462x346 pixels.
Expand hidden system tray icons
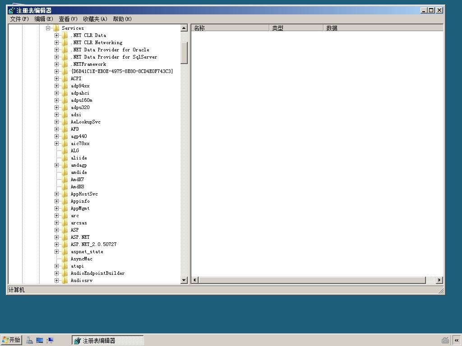coord(457,341)
